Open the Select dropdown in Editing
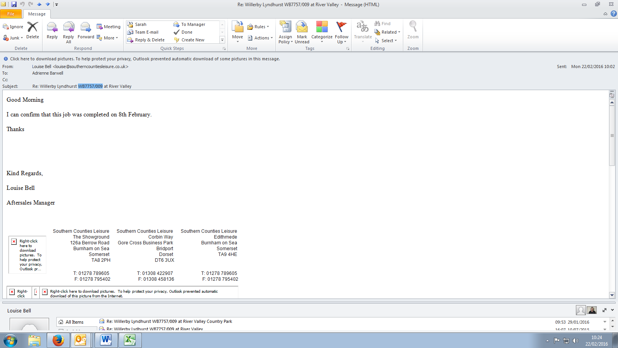Screen dimensions: 618x348 click(x=386, y=41)
